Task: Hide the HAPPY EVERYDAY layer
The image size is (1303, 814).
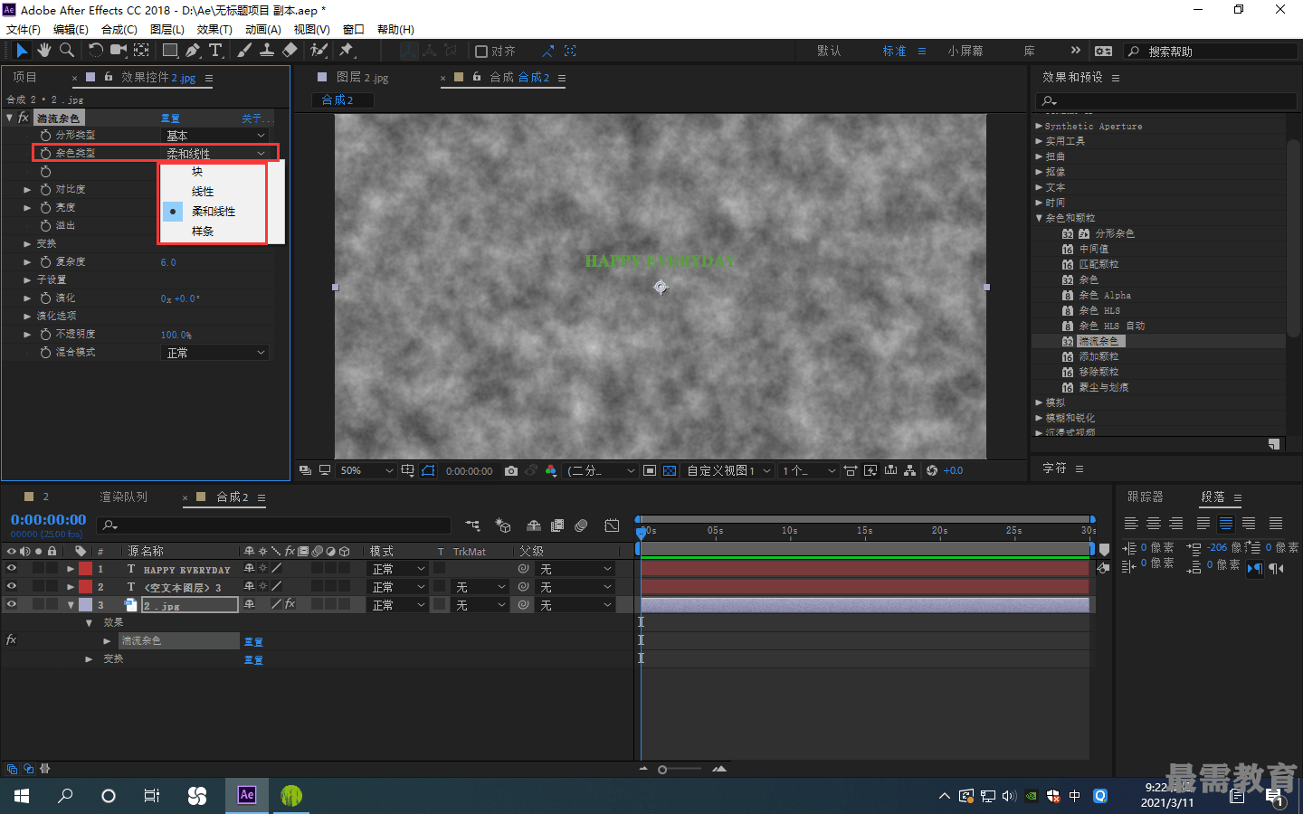Action: pos(12,569)
